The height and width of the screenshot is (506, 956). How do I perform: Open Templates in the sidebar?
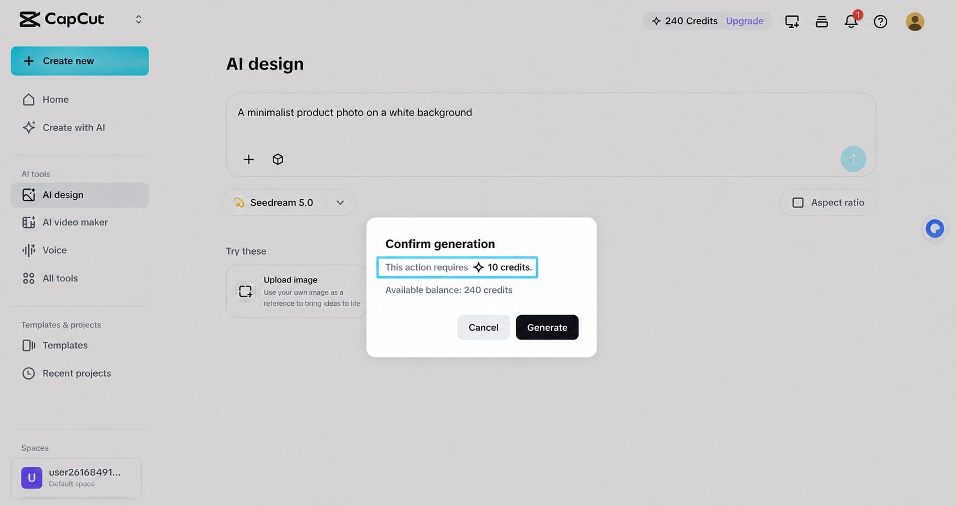click(80, 346)
